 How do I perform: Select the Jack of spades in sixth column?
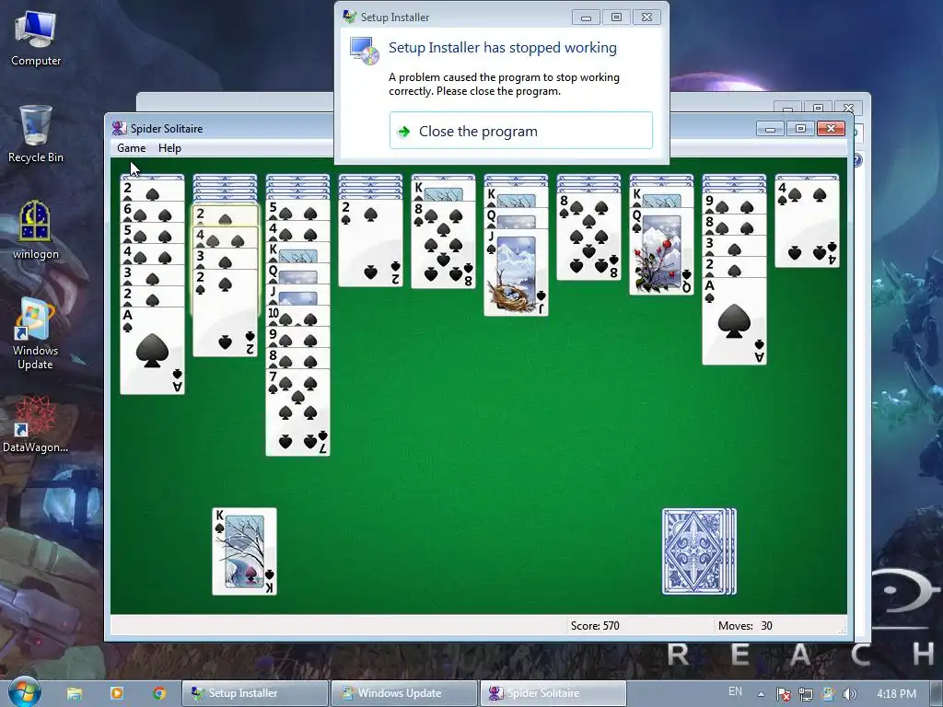[516, 272]
